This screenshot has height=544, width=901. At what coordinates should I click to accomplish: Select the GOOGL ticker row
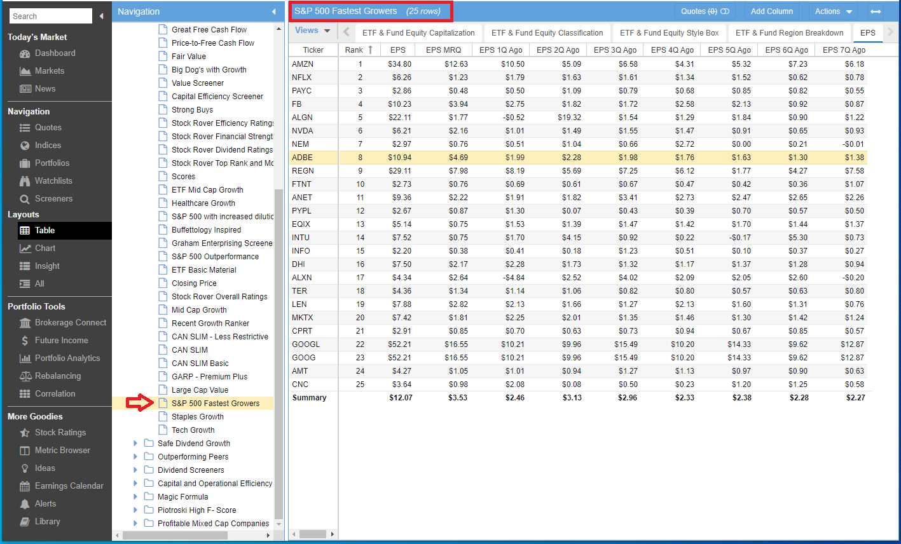[578, 344]
